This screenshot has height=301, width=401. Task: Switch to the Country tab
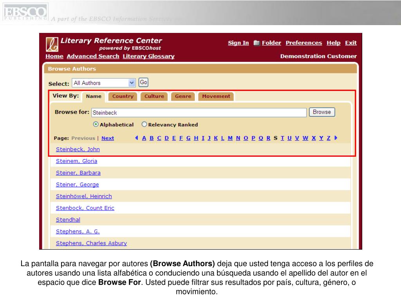[123, 96]
